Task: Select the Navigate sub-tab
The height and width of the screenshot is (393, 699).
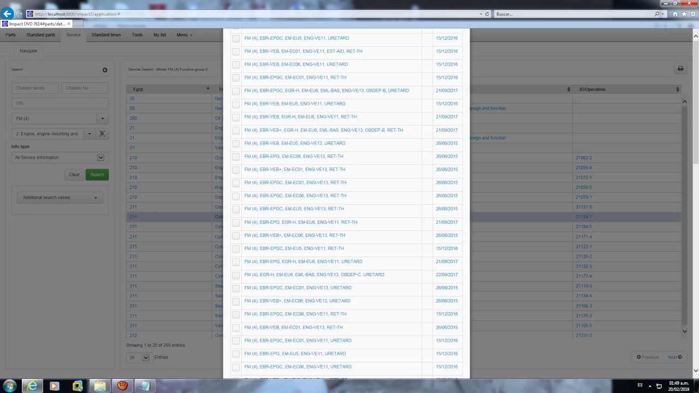Action: point(28,51)
